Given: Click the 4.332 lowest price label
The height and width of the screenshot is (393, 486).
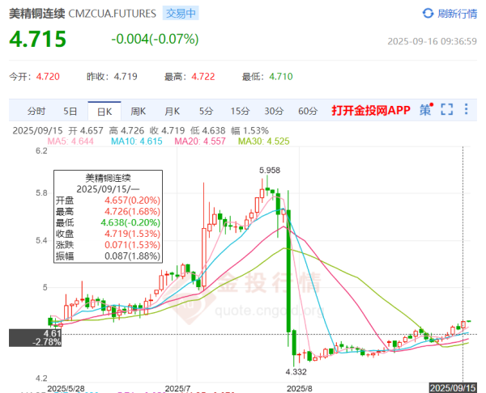Looking at the screenshot, I should tap(296, 372).
